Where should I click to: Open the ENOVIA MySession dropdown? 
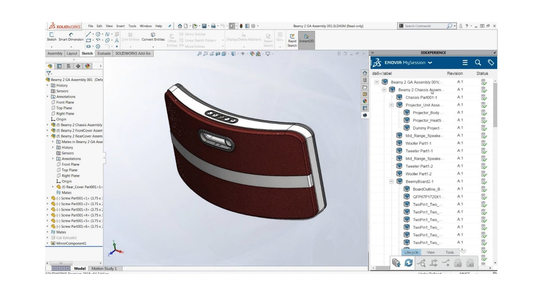click(430, 63)
